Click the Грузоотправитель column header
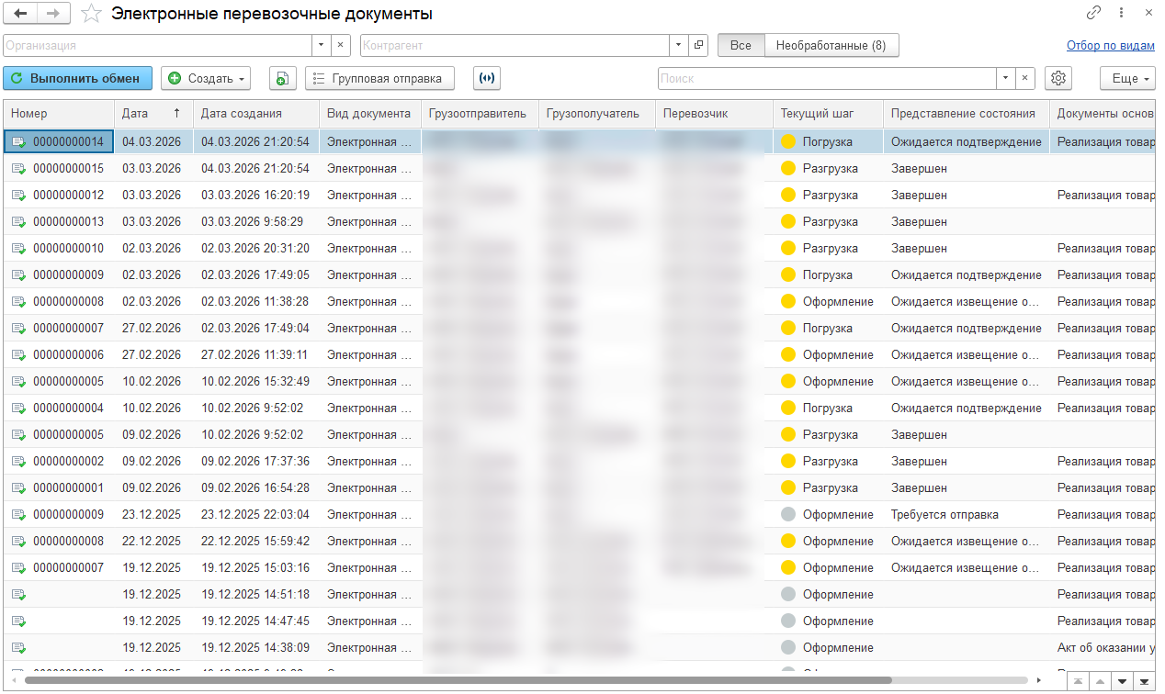The height and width of the screenshot is (694, 1165). coord(480,114)
